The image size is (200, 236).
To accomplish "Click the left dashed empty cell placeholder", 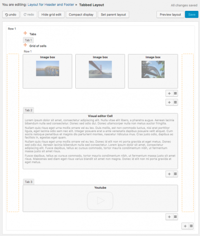I will pyautogui.click(x=13, y=133).
